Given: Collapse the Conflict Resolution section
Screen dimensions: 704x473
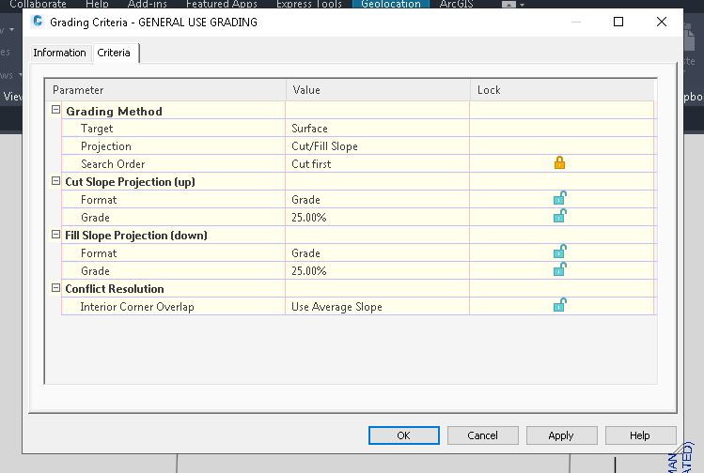Looking at the screenshot, I should (x=56, y=288).
